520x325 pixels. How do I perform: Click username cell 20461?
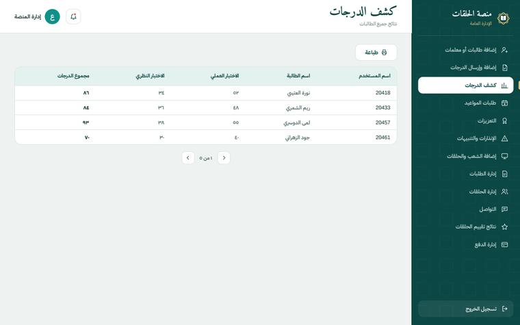[382, 138]
